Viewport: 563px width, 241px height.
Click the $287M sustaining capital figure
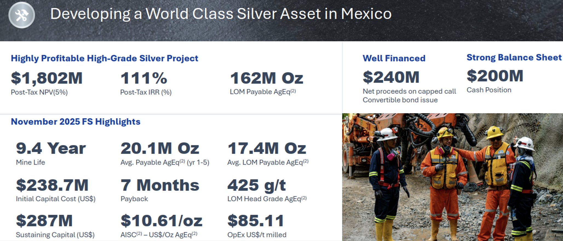point(44,221)
